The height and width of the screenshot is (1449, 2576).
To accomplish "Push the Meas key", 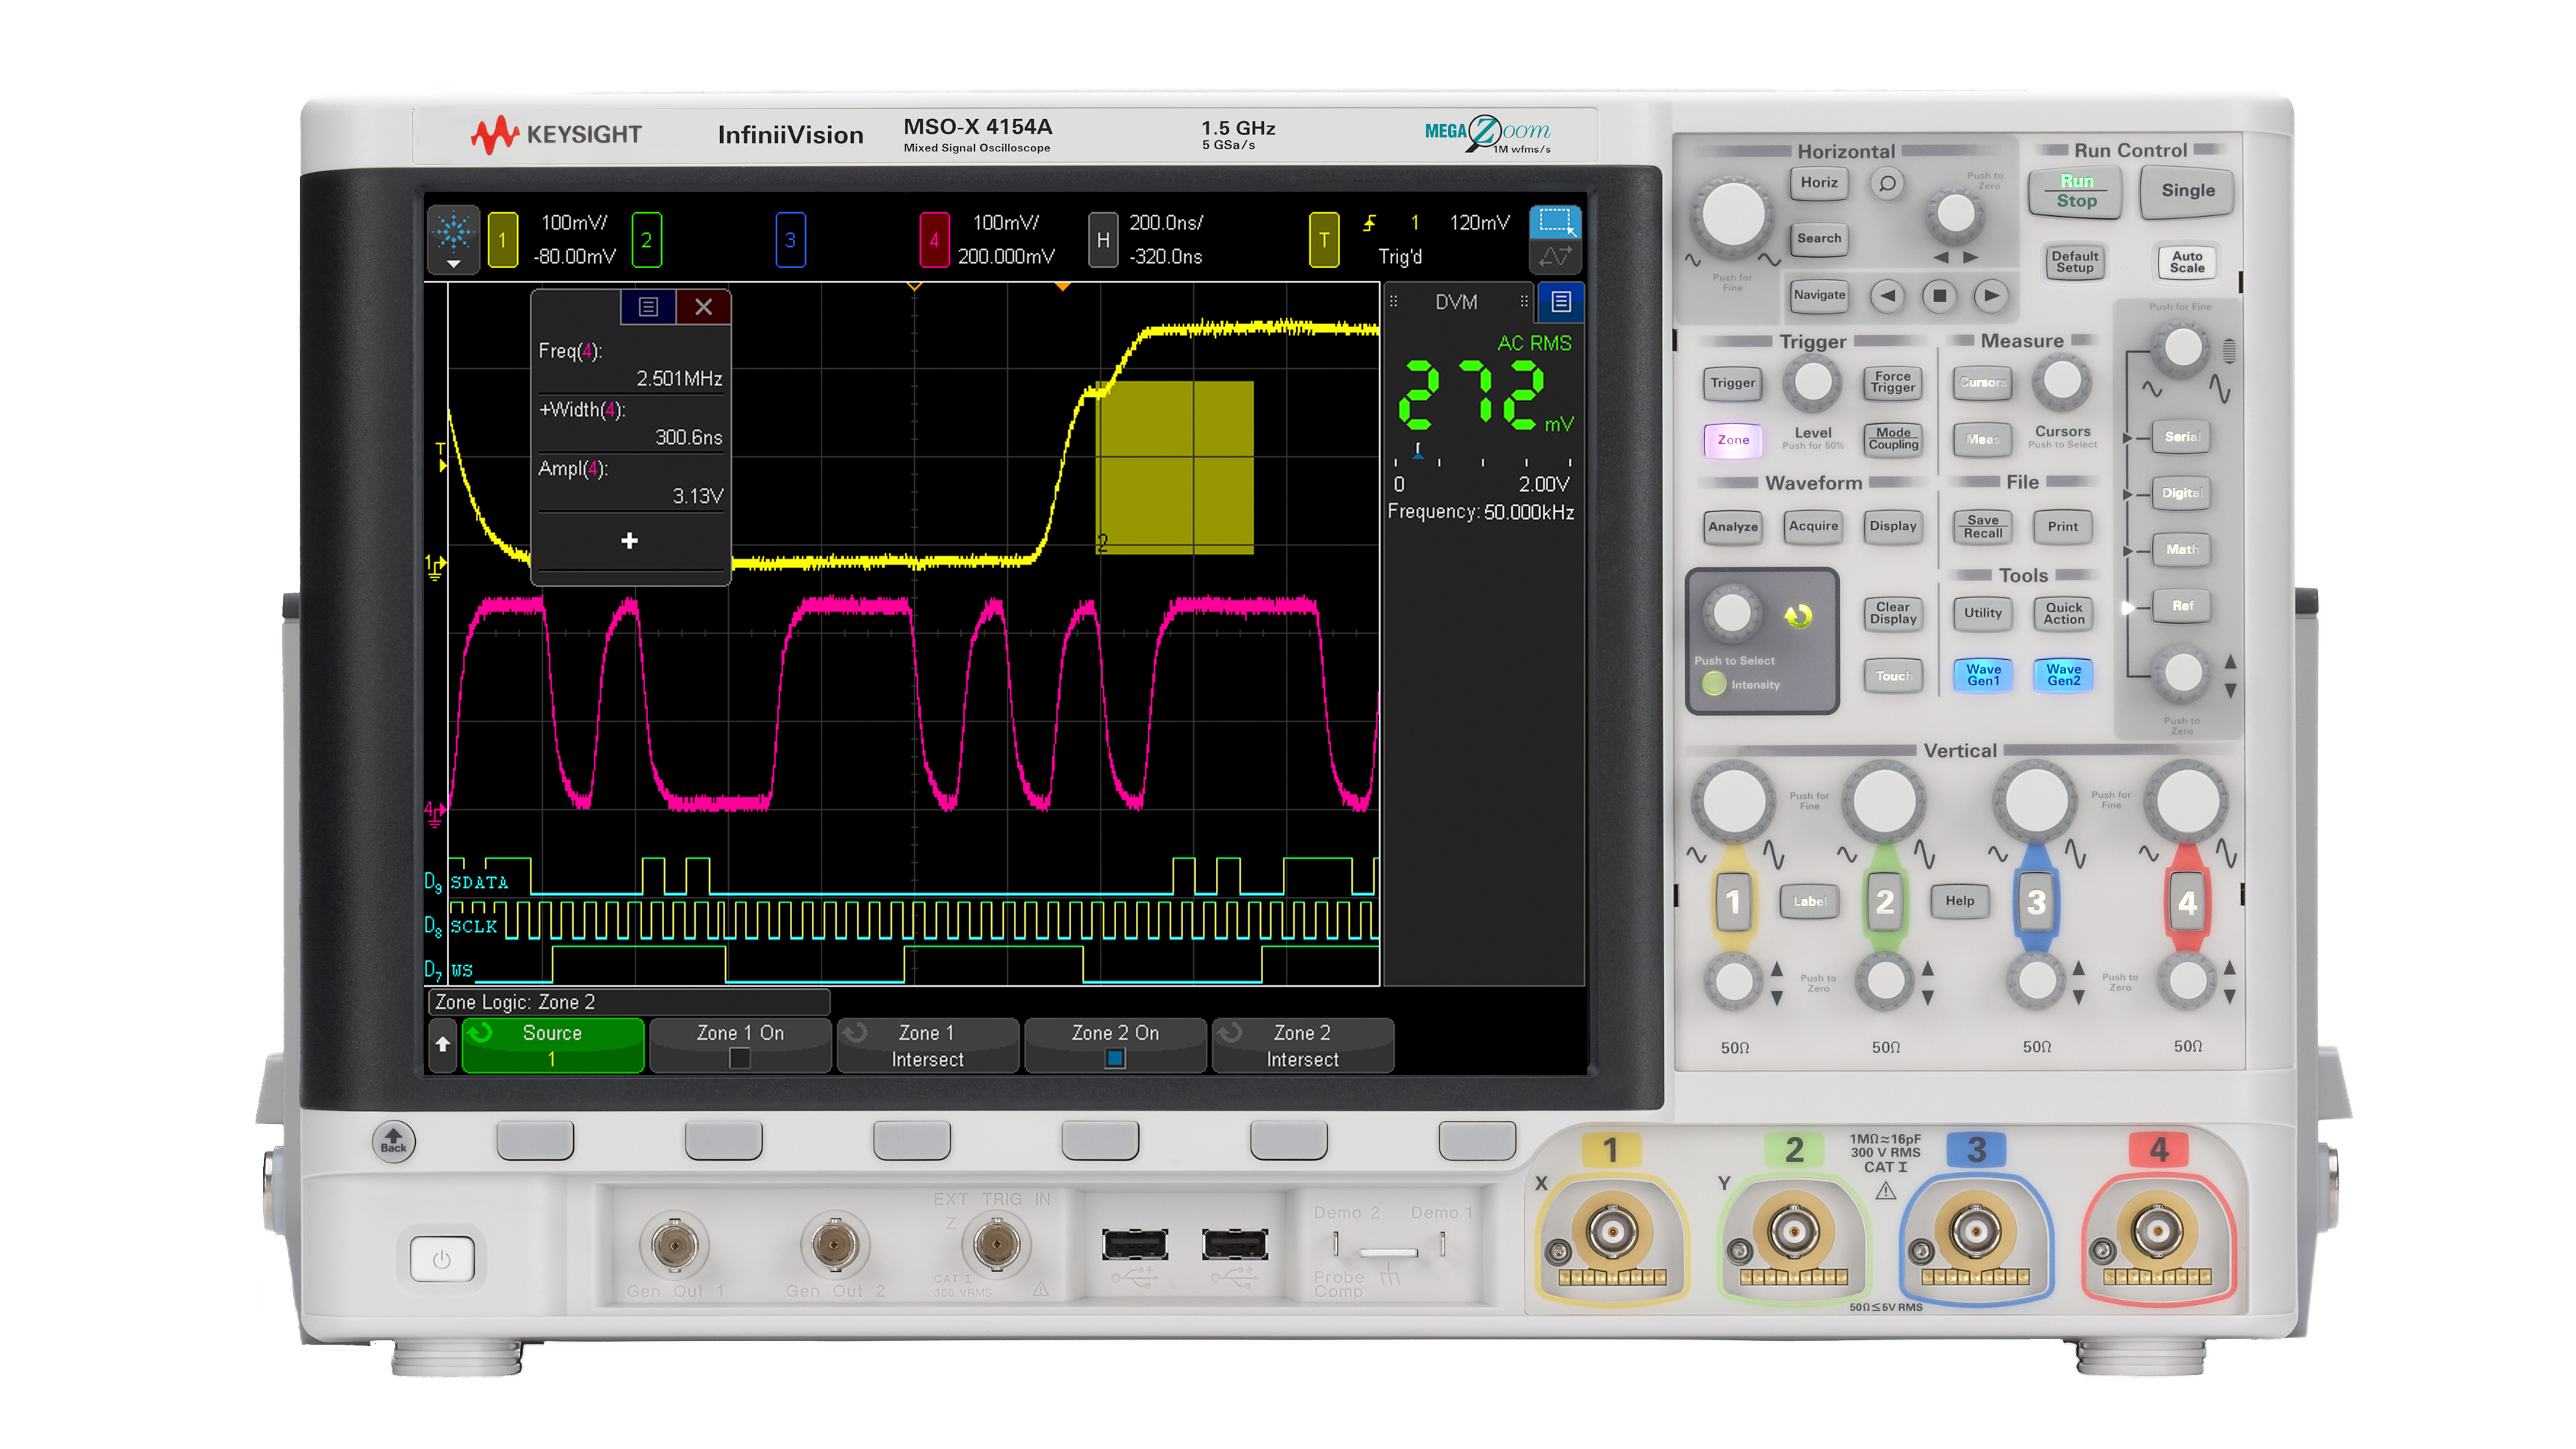I will 1982,439.
